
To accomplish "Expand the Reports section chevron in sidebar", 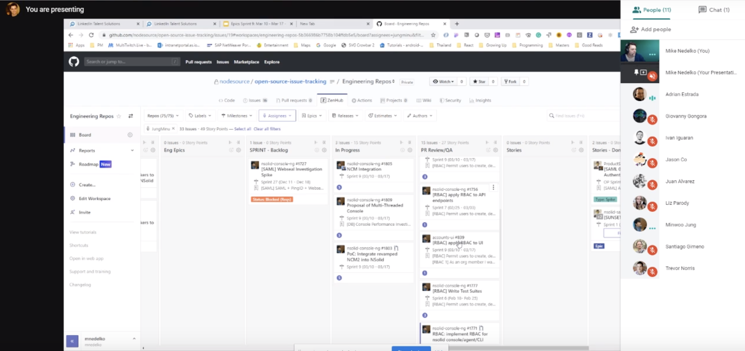I will click(x=132, y=151).
